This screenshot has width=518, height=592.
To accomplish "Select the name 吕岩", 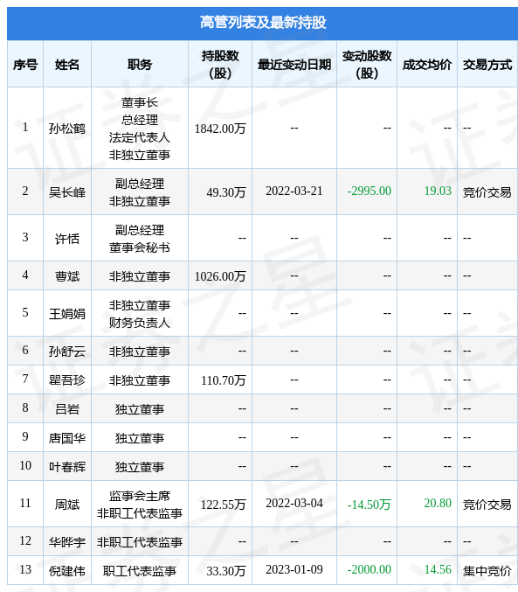I will click(67, 409).
